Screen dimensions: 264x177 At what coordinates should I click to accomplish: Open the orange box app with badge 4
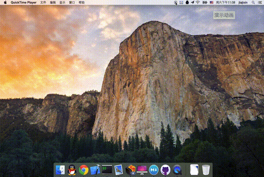[x=130, y=170]
